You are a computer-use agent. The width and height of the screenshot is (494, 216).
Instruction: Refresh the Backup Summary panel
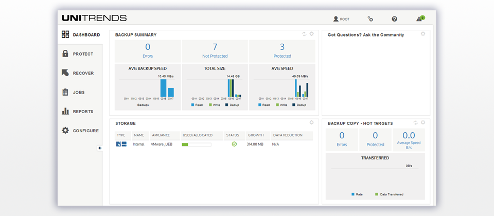(304, 34)
